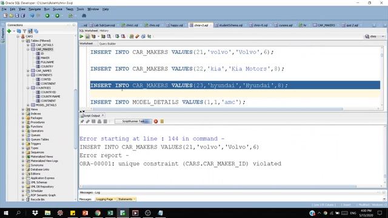Image resolution: width=388 pixels, height=218 pixels.
Task: Collapse the CAR_MAKERS table node
Action: tap(28, 49)
